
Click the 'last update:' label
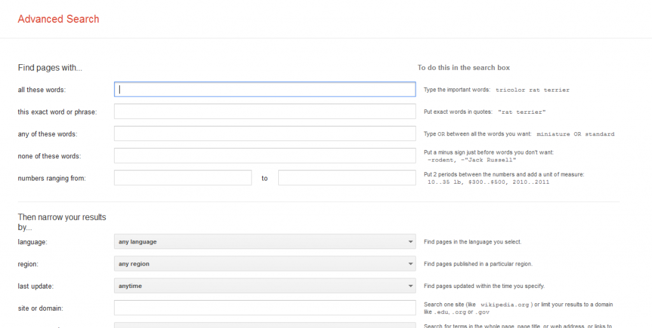36,286
